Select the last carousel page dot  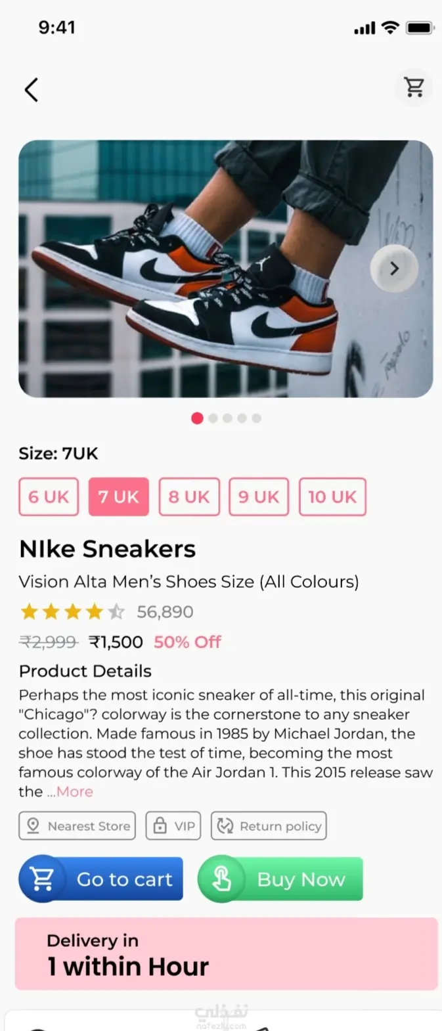point(257,418)
